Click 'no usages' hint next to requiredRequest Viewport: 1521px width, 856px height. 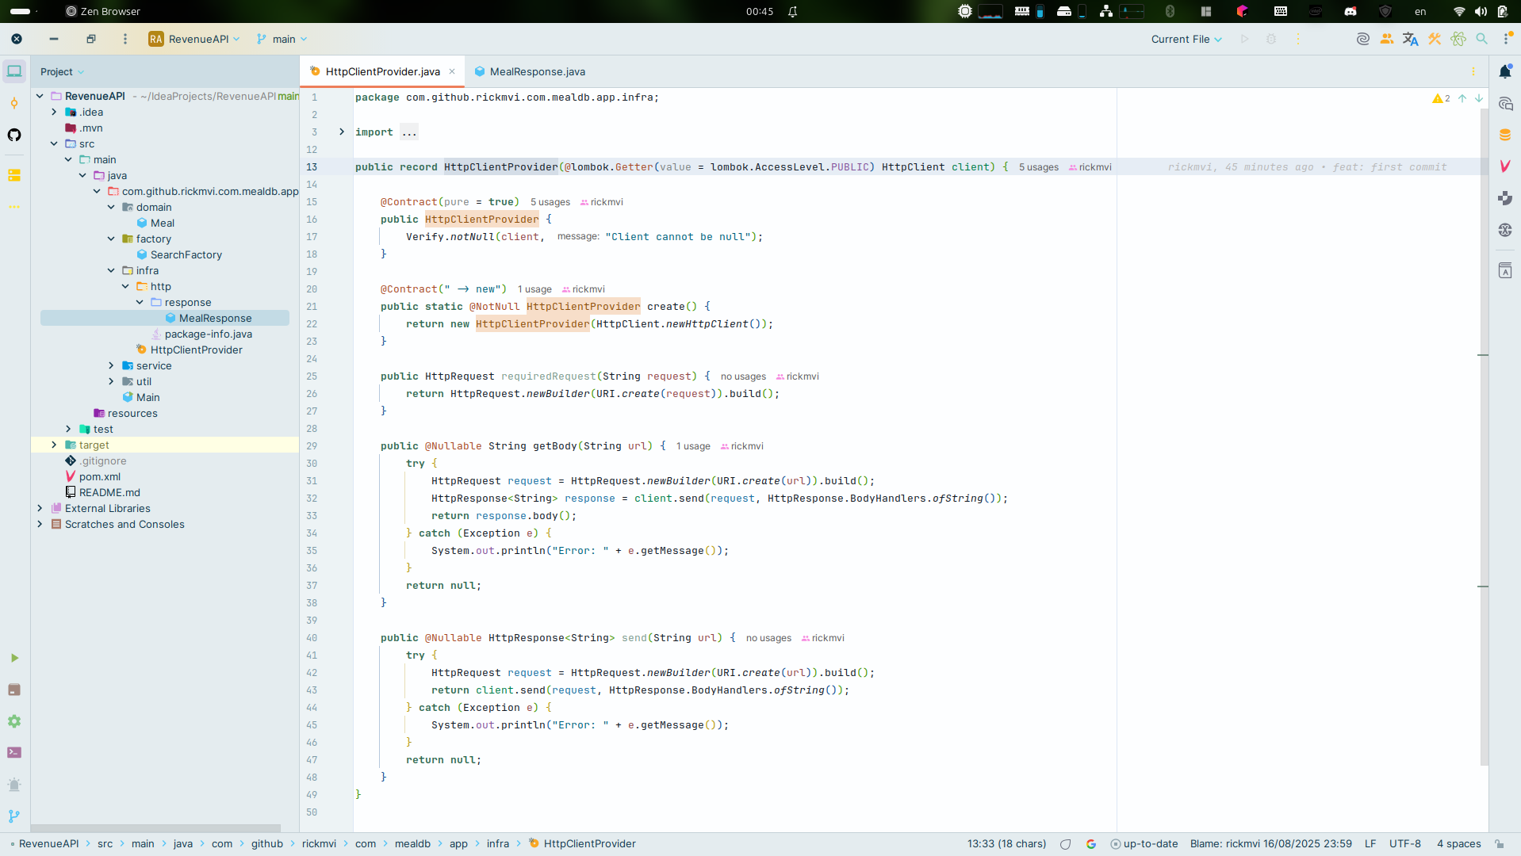[x=743, y=376]
